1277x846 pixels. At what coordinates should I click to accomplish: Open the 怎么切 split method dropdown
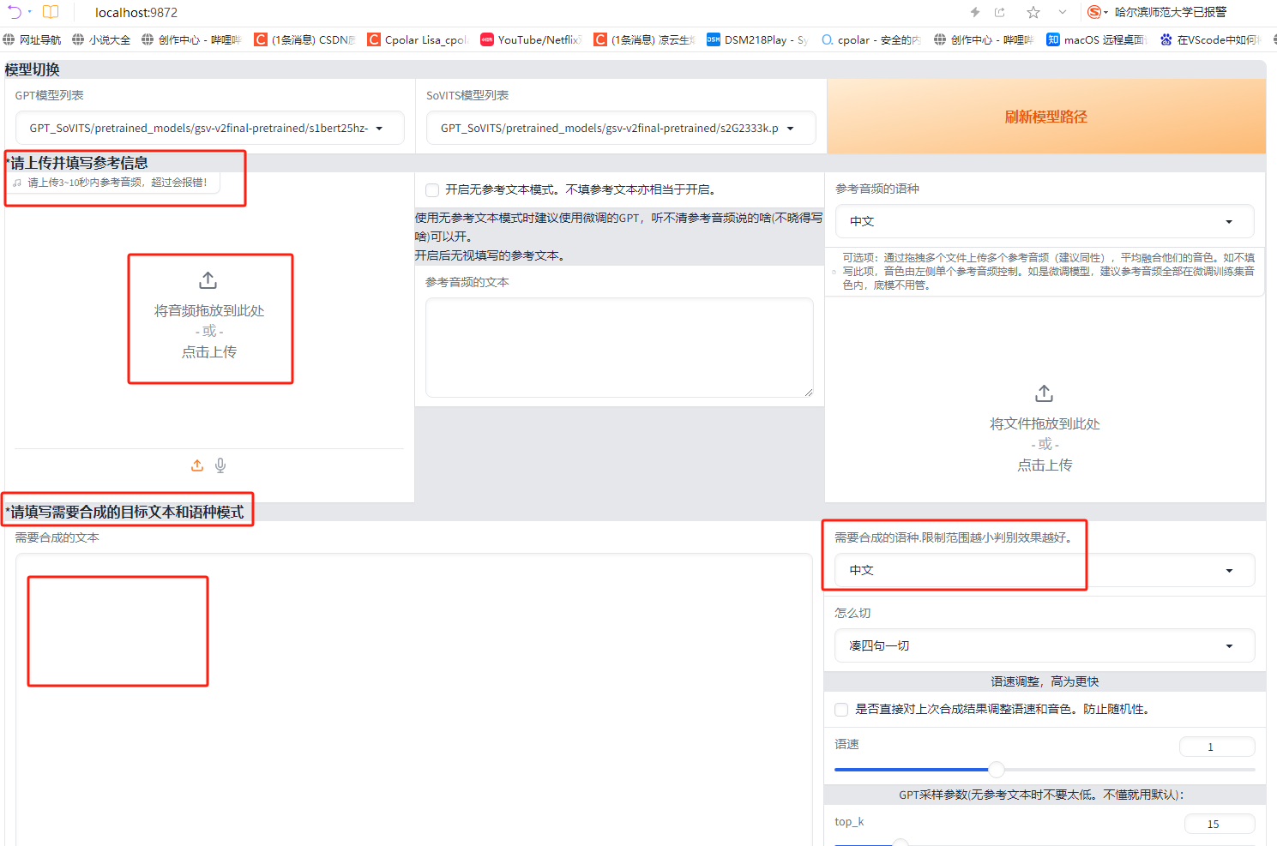(1044, 645)
